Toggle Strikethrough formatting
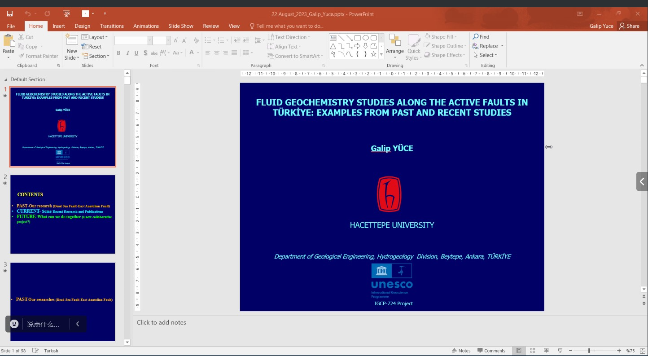The width and height of the screenshot is (648, 356). 154,53
